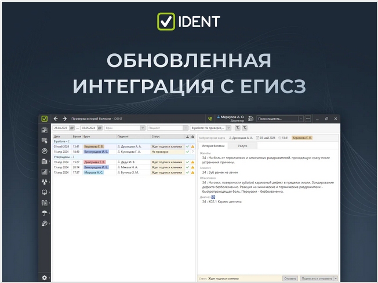
Task: Open the Врач filter dropdown arrow
Action: (x=143, y=128)
